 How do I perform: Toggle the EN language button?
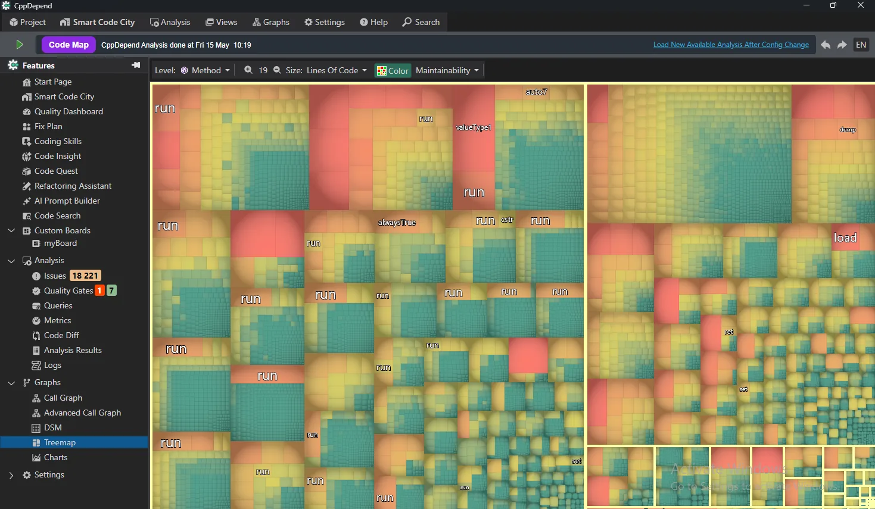point(861,45)
